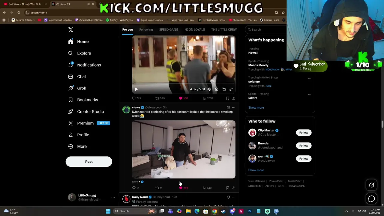Reload the page in the browser

(19, 13)
